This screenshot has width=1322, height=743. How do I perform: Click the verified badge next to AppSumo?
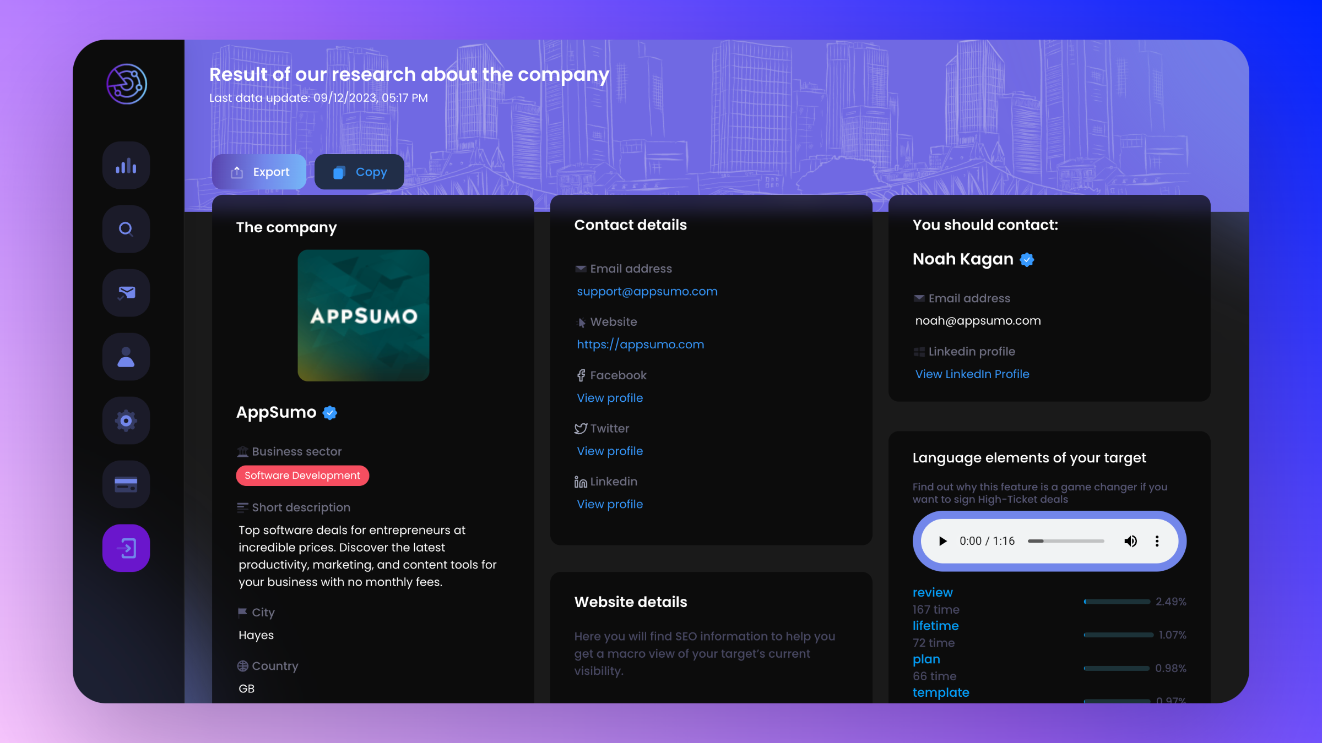point(330,413)
